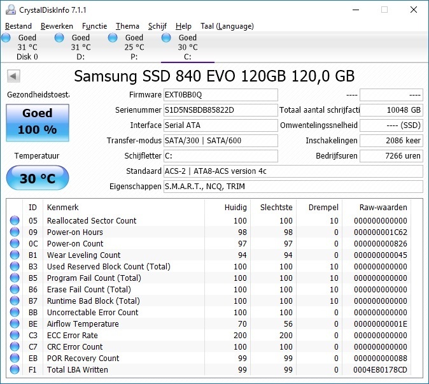The image size is (429, 384).
Task: Click status orb for CRC Error Count
Action: point(15,347)
